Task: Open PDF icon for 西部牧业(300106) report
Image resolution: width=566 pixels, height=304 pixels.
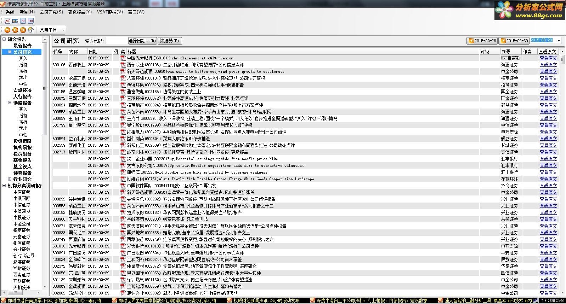Action: coord(123,65)
